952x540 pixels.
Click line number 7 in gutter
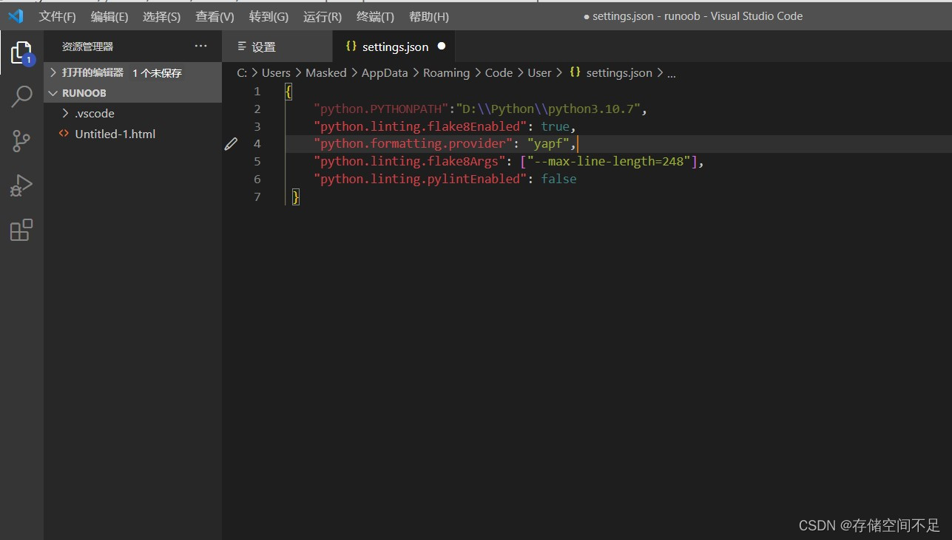tap(257, 196)
